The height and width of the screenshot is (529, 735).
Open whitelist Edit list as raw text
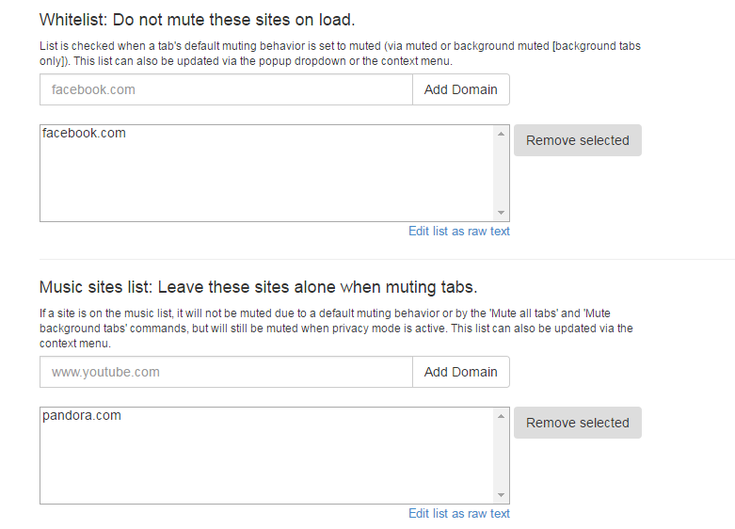459,232
